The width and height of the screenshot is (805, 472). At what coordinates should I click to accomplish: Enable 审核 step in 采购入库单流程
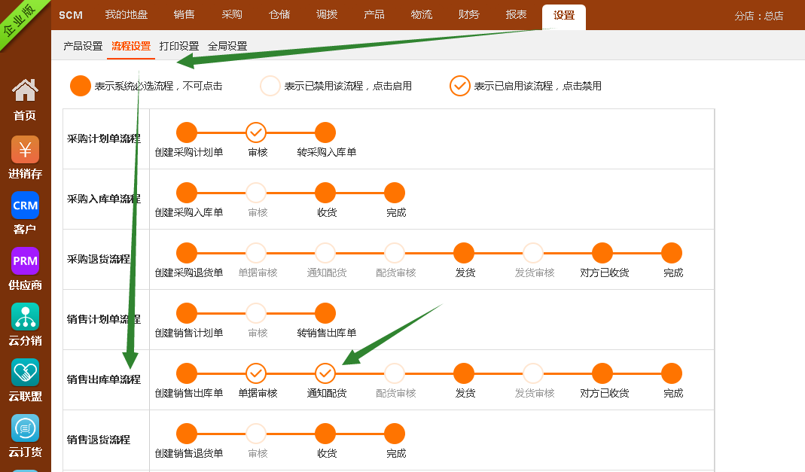[x=256, y=193]
